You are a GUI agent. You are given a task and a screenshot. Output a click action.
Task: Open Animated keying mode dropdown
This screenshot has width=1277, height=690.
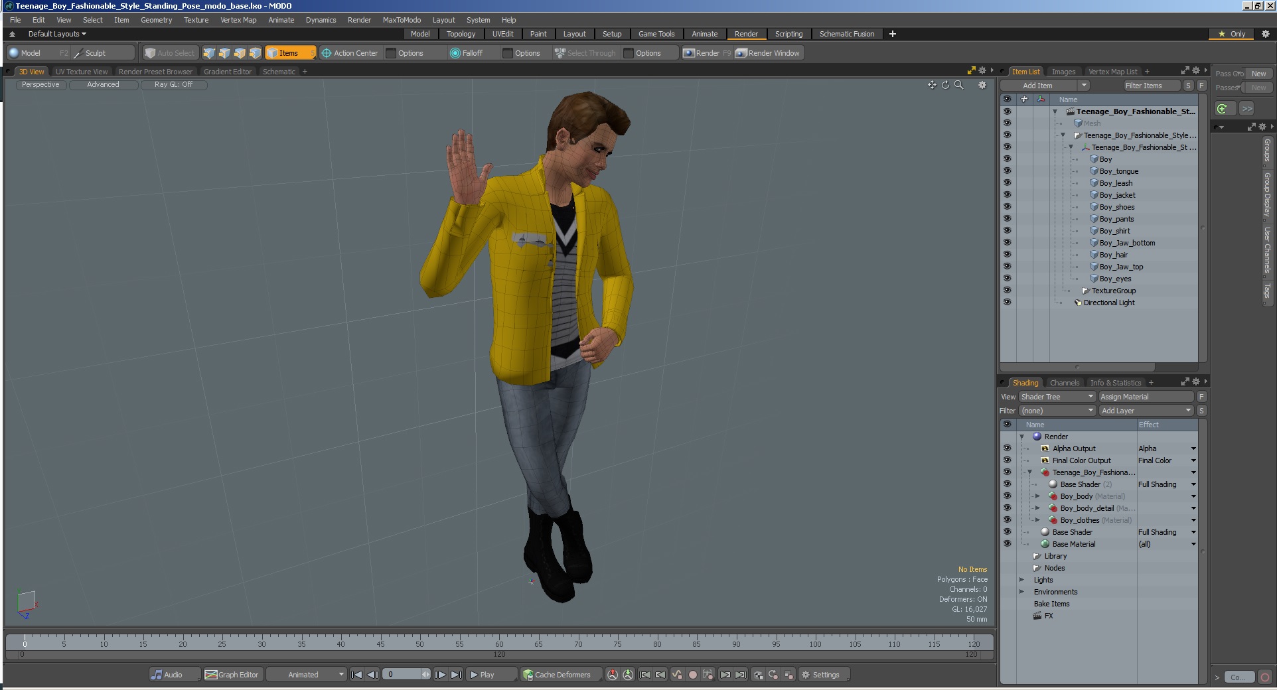(307, 675)
